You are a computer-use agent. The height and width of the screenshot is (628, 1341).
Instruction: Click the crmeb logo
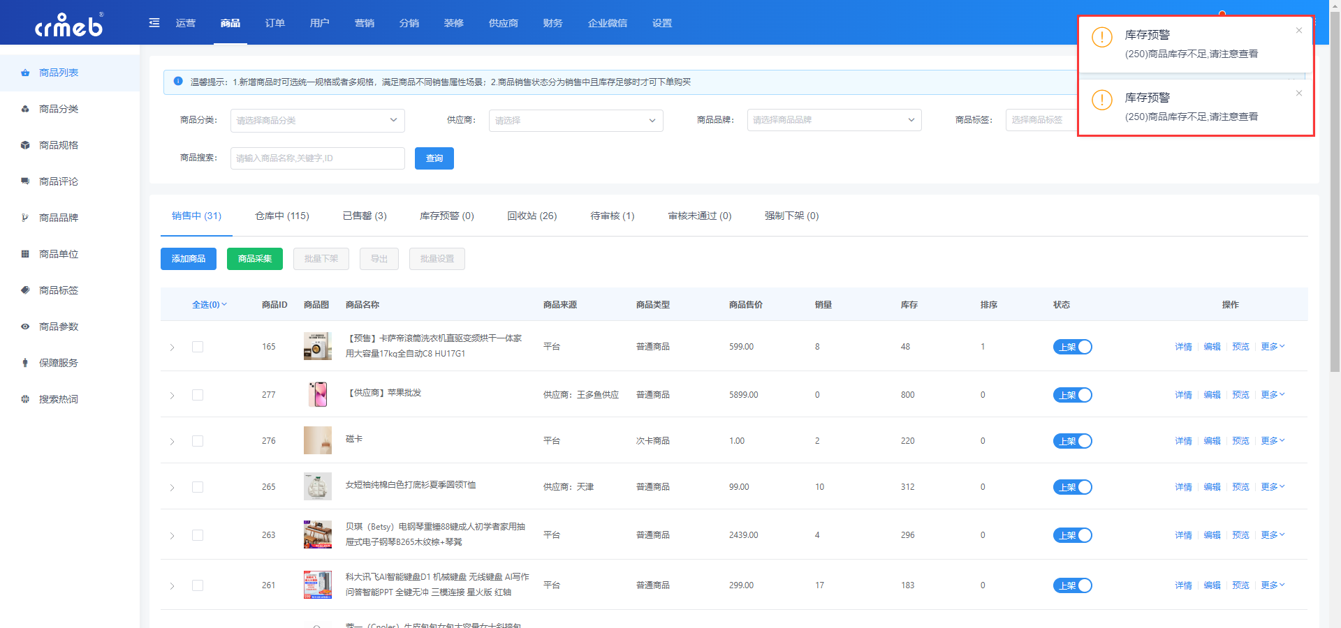pos(69,24)
